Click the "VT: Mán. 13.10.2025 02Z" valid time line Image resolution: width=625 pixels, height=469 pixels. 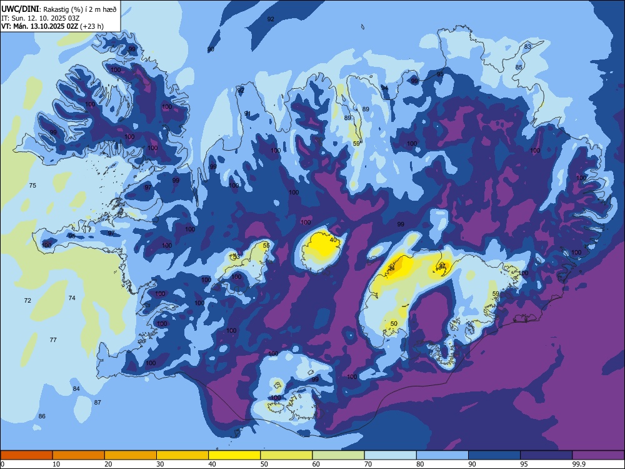point(40,26)
